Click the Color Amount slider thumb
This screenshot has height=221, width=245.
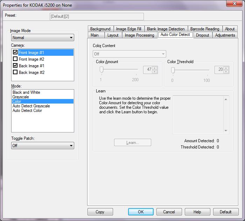tap(101, 70)
